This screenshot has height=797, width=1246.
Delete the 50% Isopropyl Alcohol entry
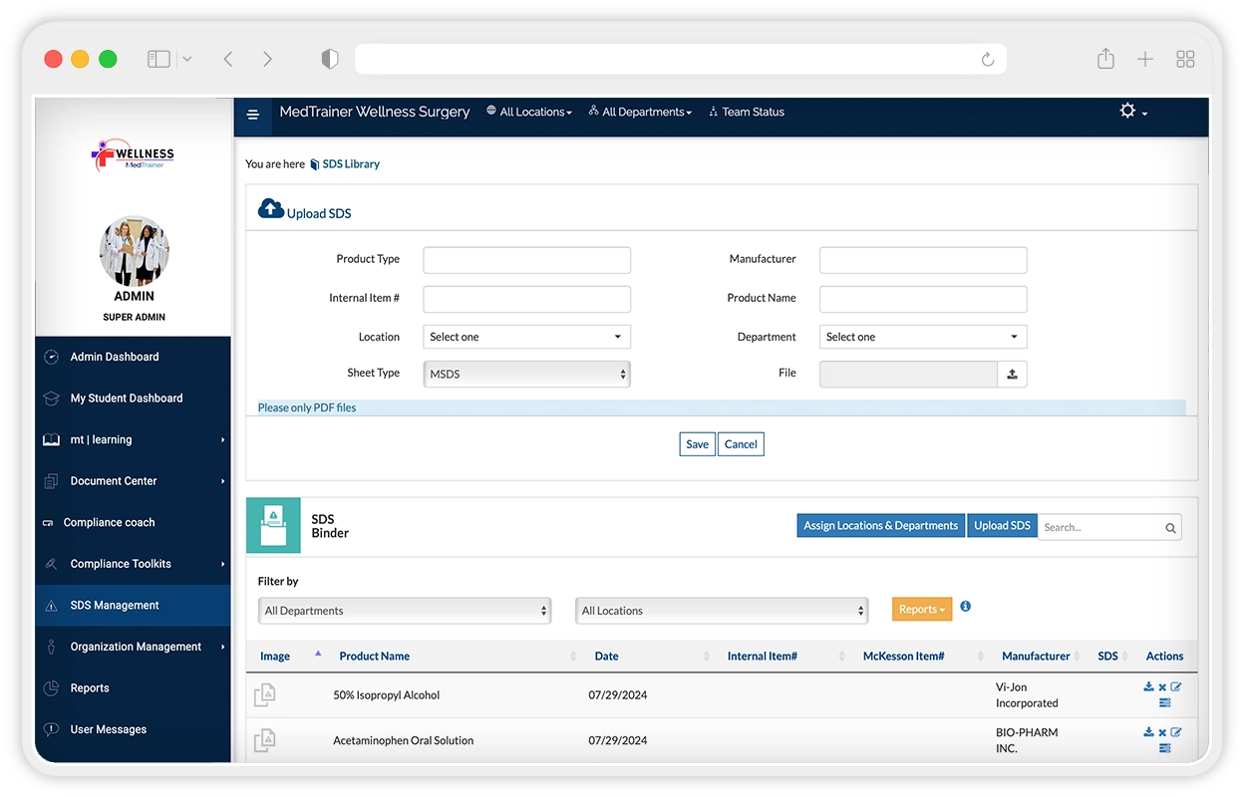1162,688
